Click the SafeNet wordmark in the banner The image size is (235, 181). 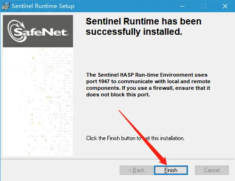(x=41, y=32)
